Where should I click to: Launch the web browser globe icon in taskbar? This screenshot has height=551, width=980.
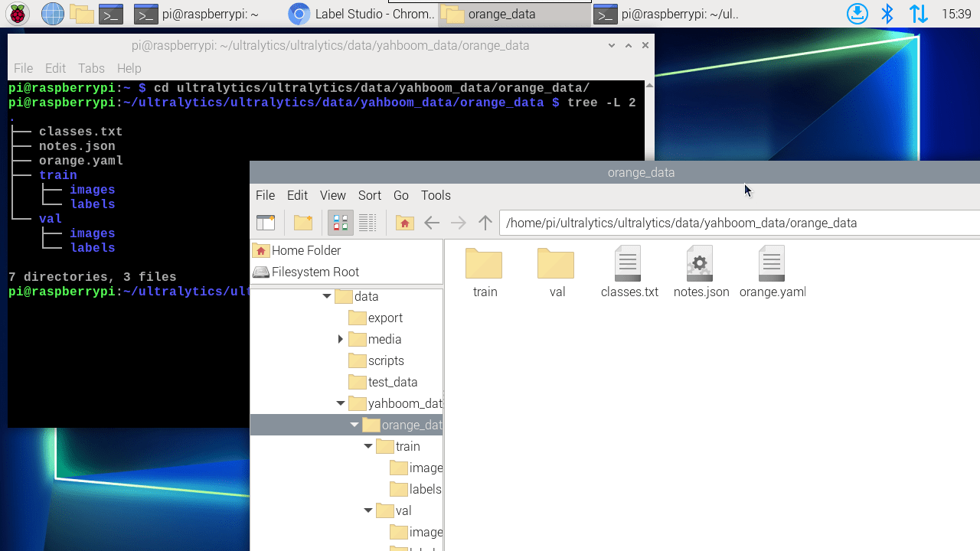click(52, 14)
